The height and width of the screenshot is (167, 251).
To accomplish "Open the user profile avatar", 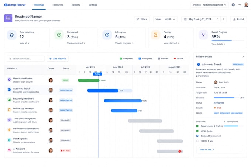I will point(246,5).
